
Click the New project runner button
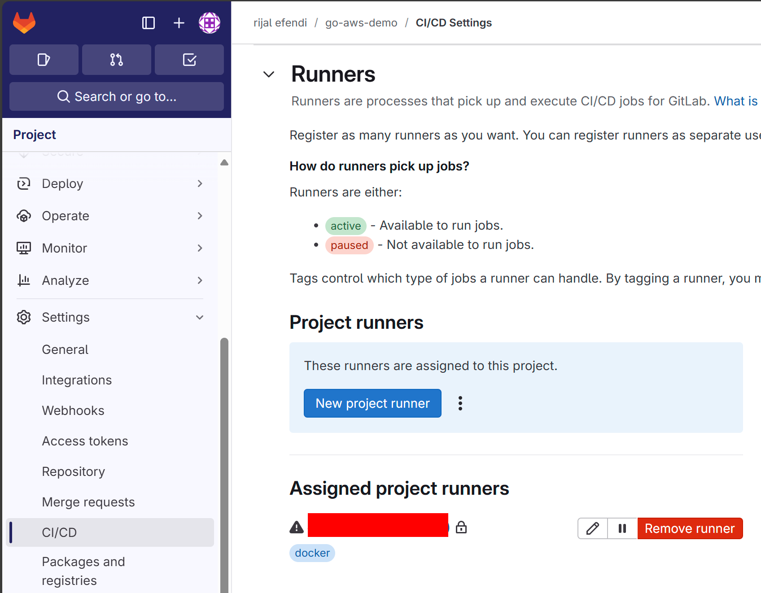[x=372, y=403]
